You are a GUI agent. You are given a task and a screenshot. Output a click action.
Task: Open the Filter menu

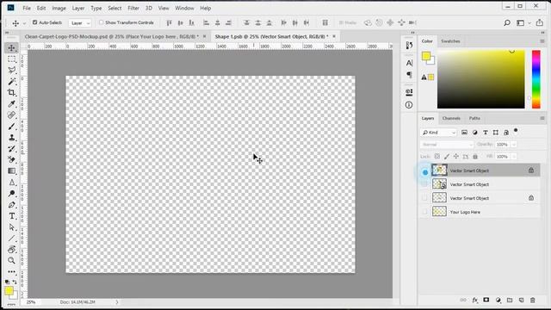133,8
